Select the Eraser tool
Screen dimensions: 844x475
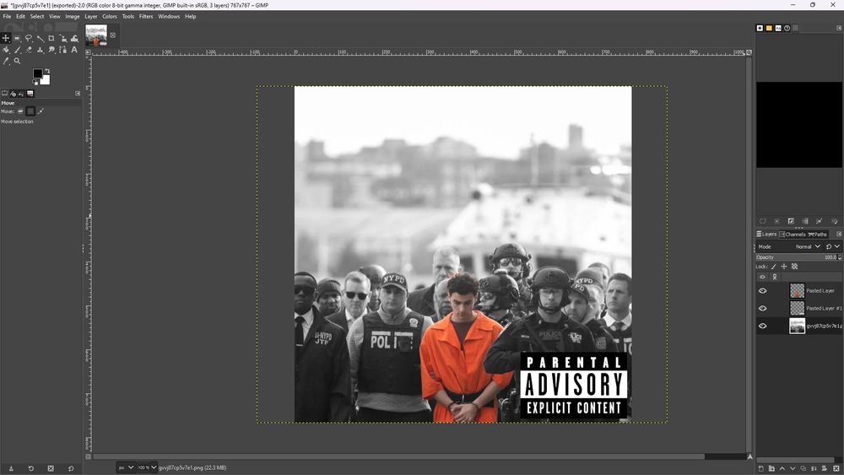click(29, 50)
